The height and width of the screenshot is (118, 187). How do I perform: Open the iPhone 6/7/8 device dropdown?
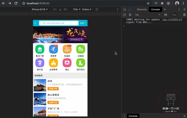click(40, 9)
